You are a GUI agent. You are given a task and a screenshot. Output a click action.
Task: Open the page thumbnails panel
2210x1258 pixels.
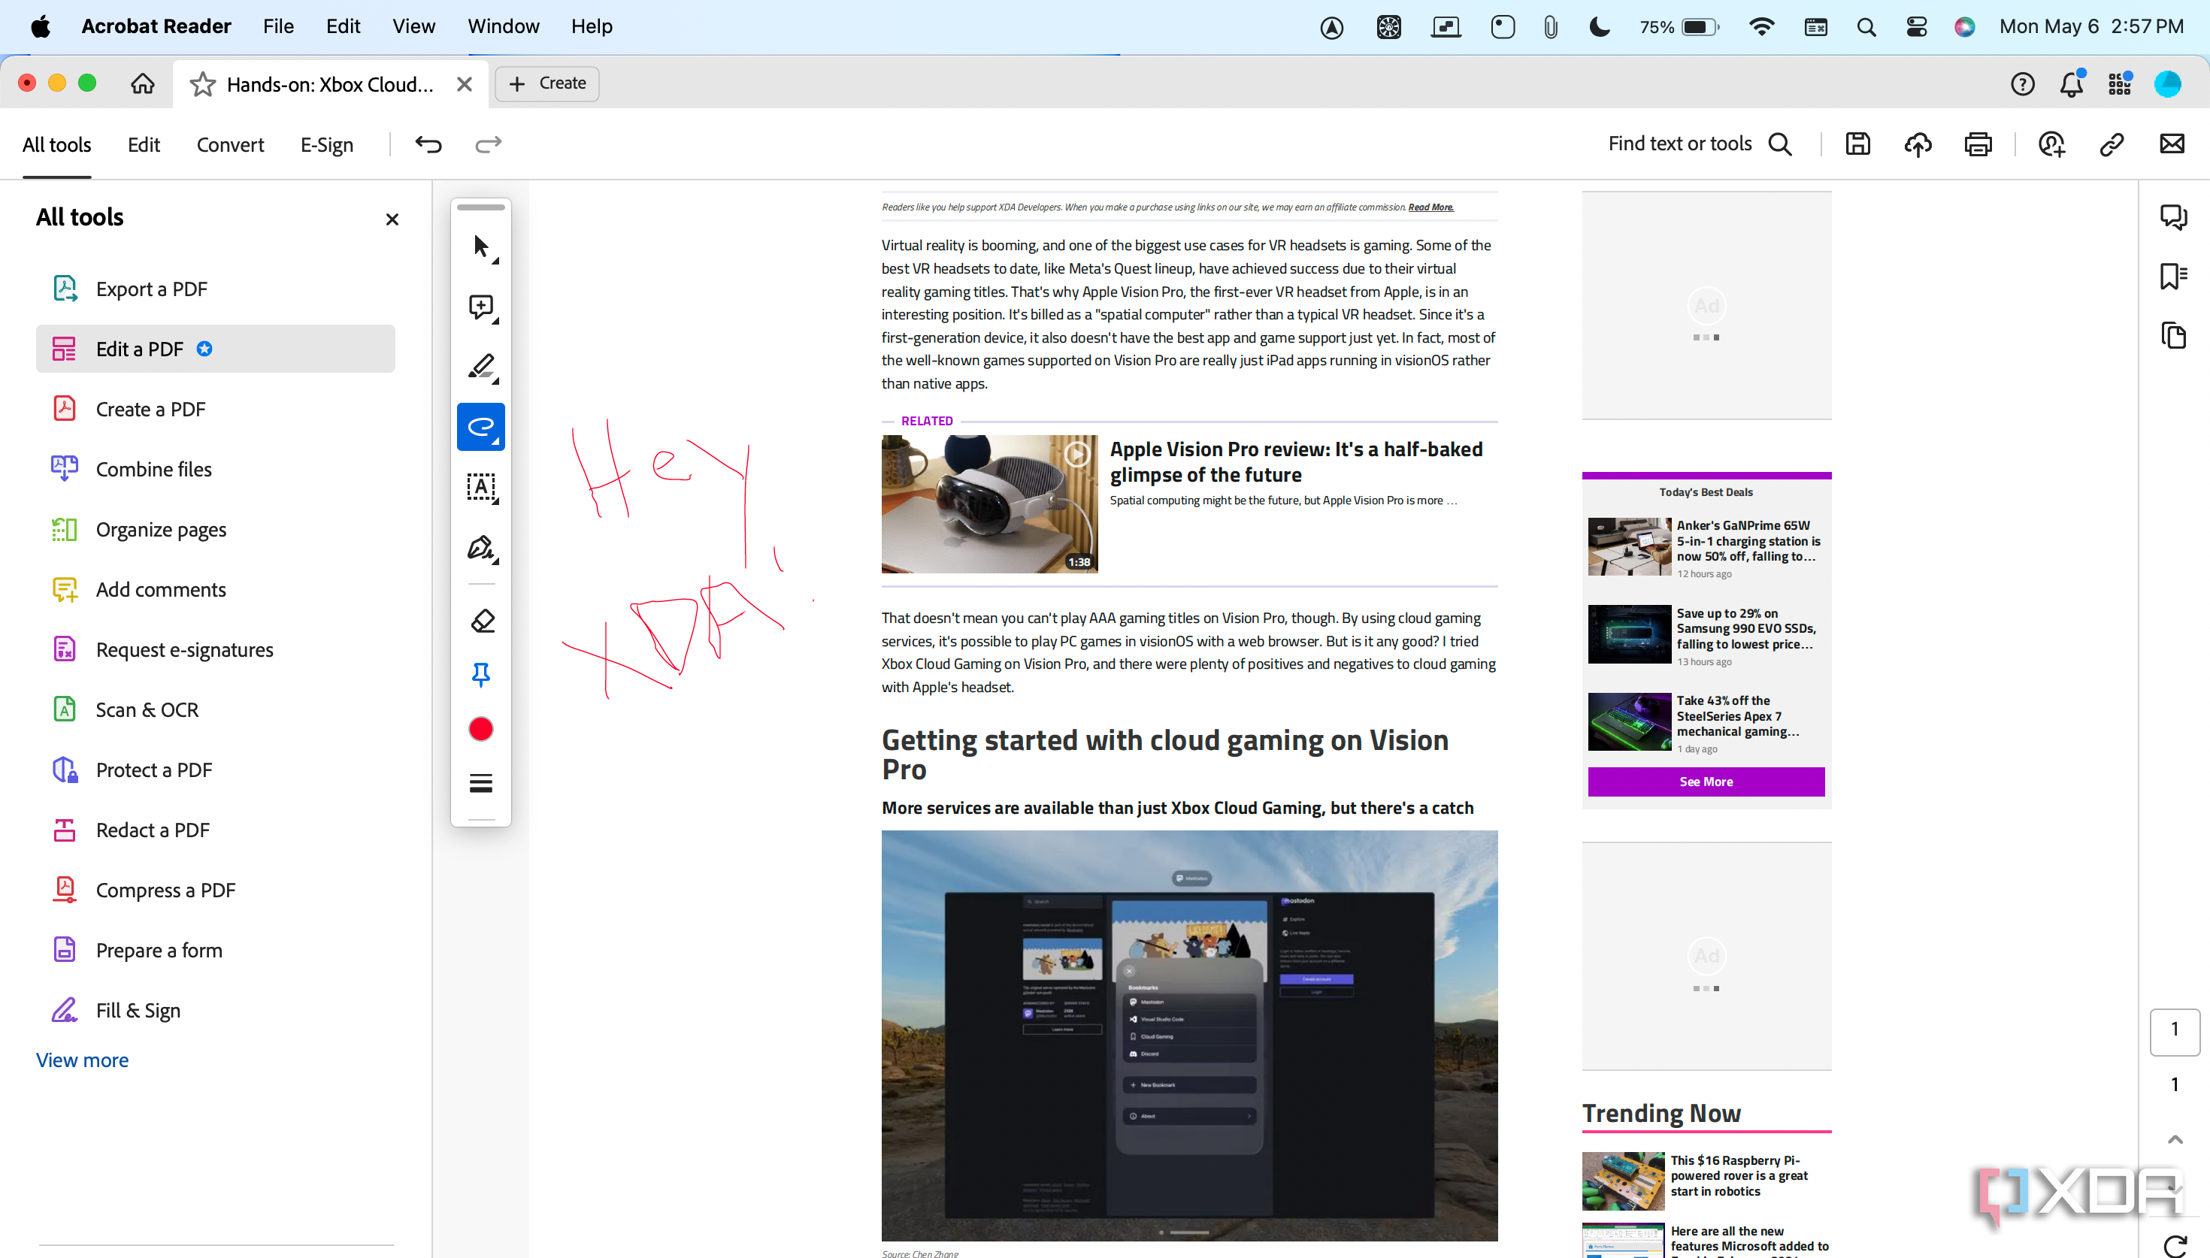[2174, 335]
